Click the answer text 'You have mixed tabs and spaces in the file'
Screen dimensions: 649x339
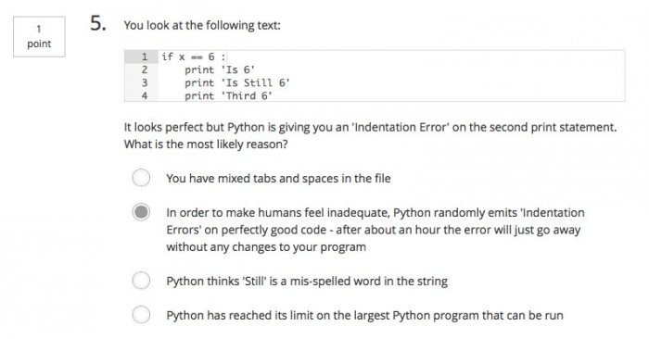point(278,178)
